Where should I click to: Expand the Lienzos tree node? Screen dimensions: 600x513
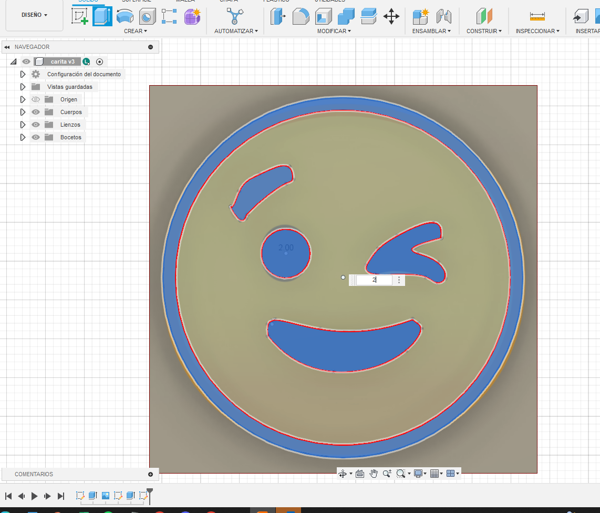pos(23,125)
